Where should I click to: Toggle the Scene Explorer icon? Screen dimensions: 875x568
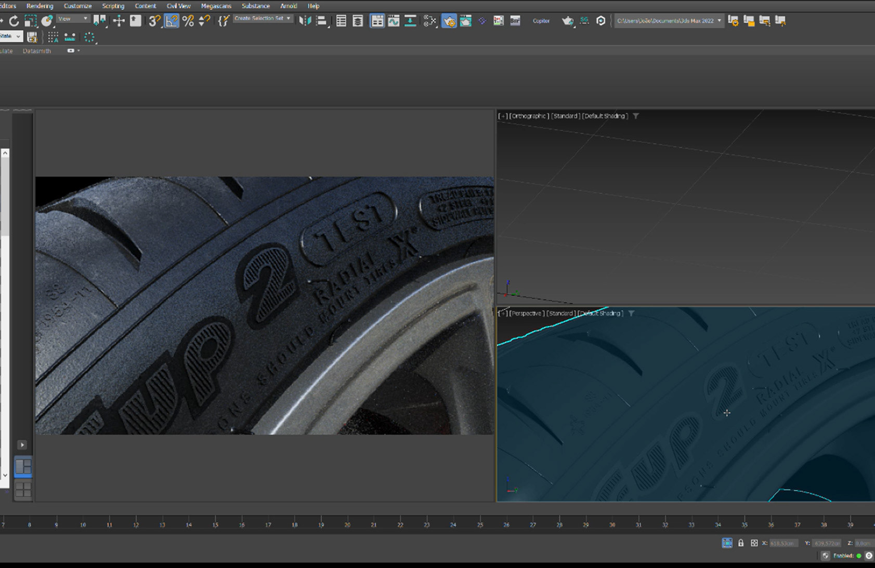click(341, 21)
